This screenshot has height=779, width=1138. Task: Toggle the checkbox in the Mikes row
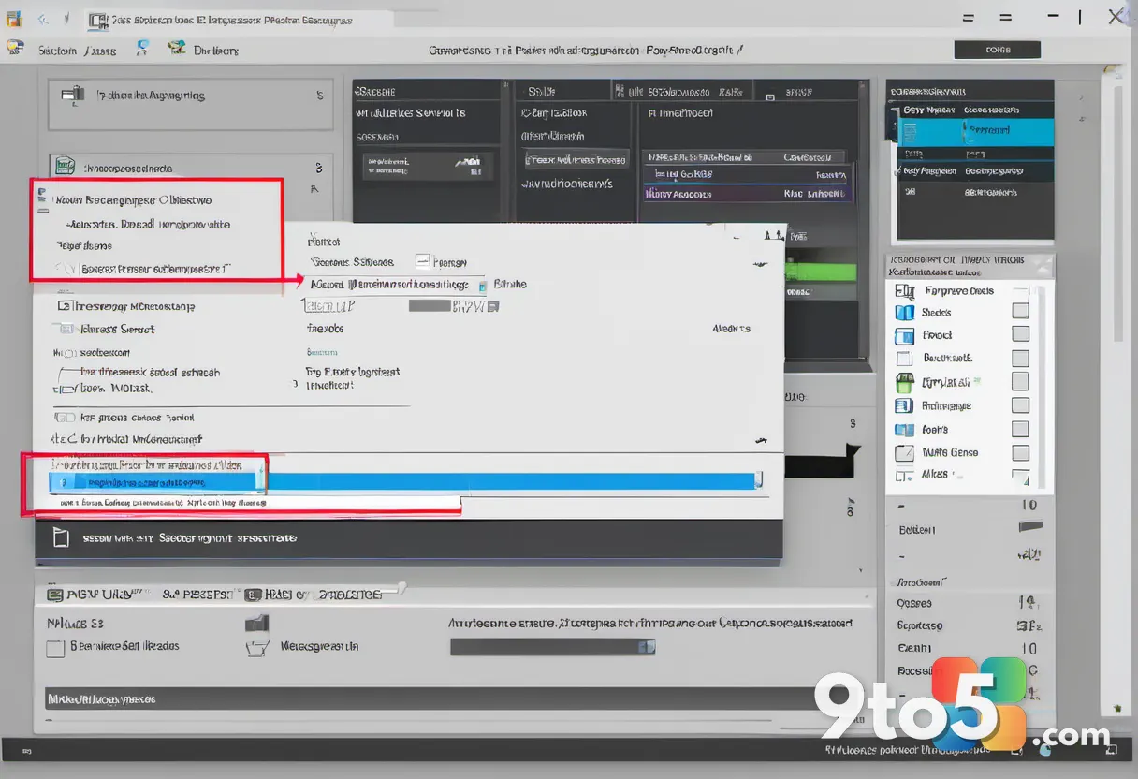pyautogui.click(x=1021, y=476)
